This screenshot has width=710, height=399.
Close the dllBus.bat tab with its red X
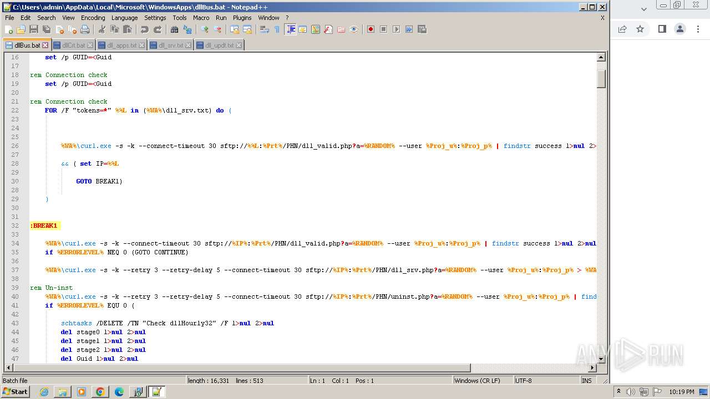[x=45, y=45]
